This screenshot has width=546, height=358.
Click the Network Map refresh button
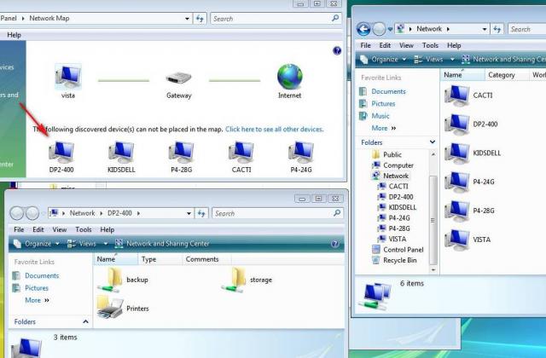(x=200, y=19)
